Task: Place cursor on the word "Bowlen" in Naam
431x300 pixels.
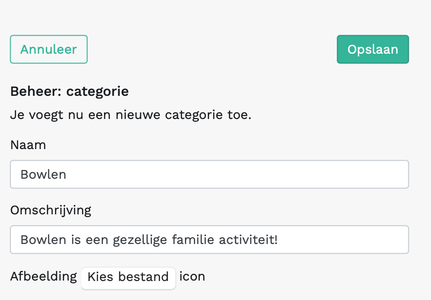Action: point(43,175)
